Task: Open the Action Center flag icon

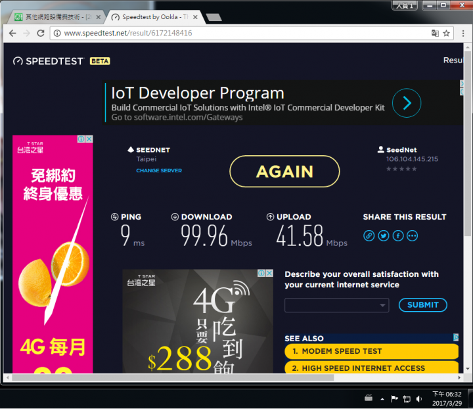Action: click(394, 398)
